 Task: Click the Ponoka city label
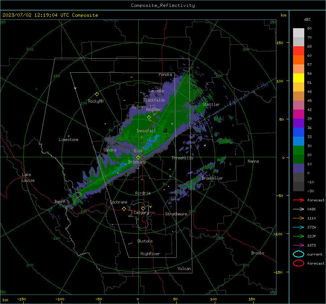(165, 74)
